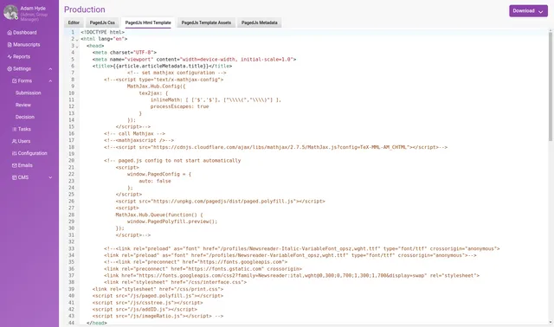Open the PagedJs Metadata tab

coord(260,22)
